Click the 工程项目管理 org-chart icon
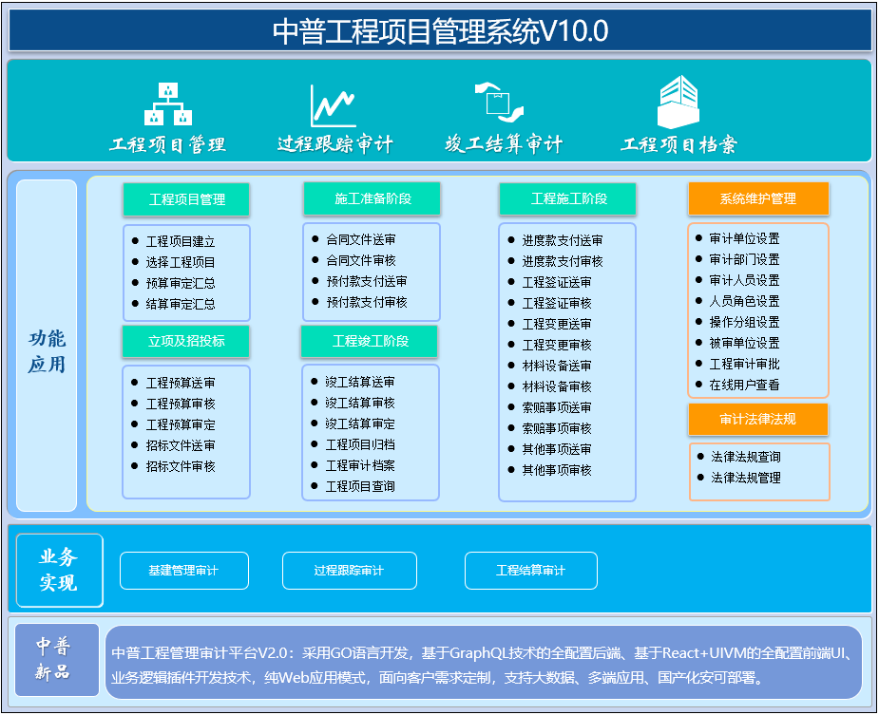The width and height of the screenshot is (879, 715). (x=168, y=103)
